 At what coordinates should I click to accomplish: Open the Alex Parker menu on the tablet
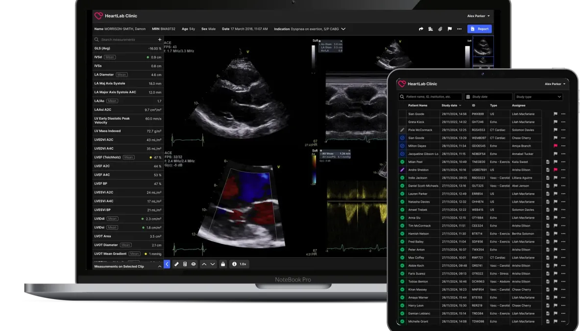tap(555, 84)
